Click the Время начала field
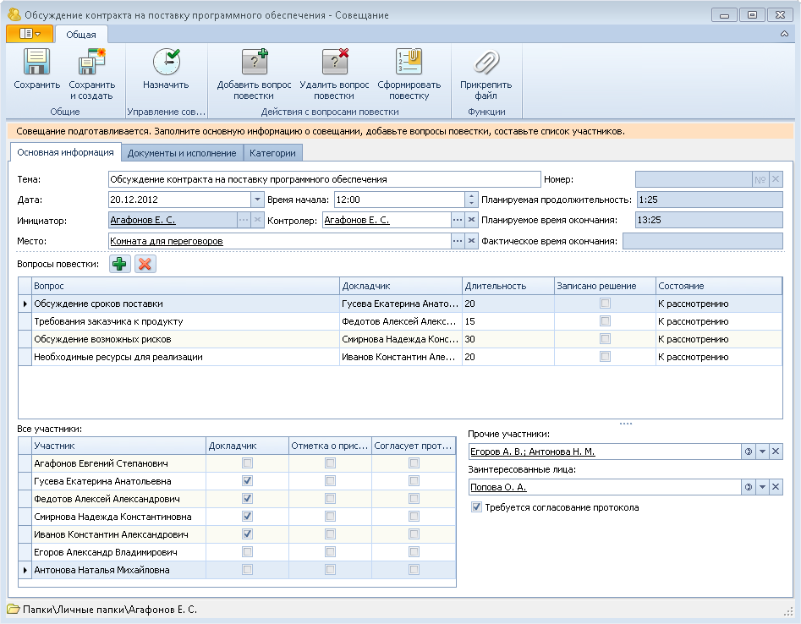Screen dimensions: 801x624 [399, 200]
